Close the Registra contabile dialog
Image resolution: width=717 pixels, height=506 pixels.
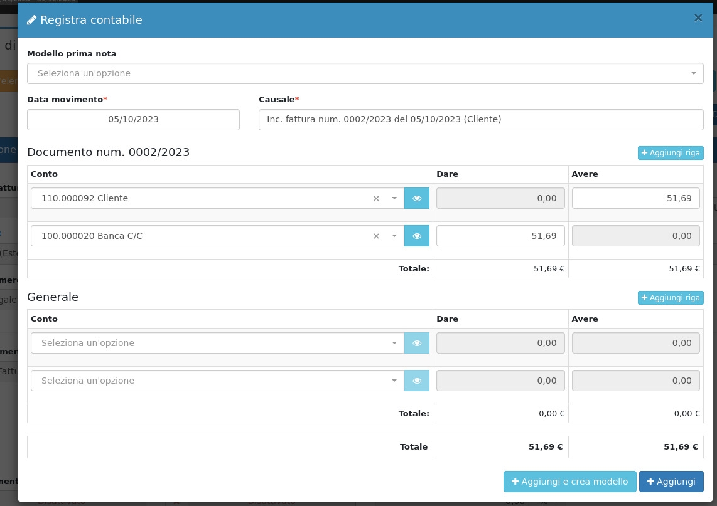[x=698, y=18]
